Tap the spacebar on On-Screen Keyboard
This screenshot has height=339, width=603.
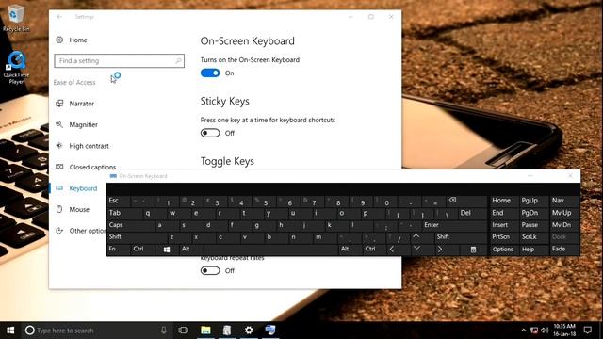coord(270,249)
